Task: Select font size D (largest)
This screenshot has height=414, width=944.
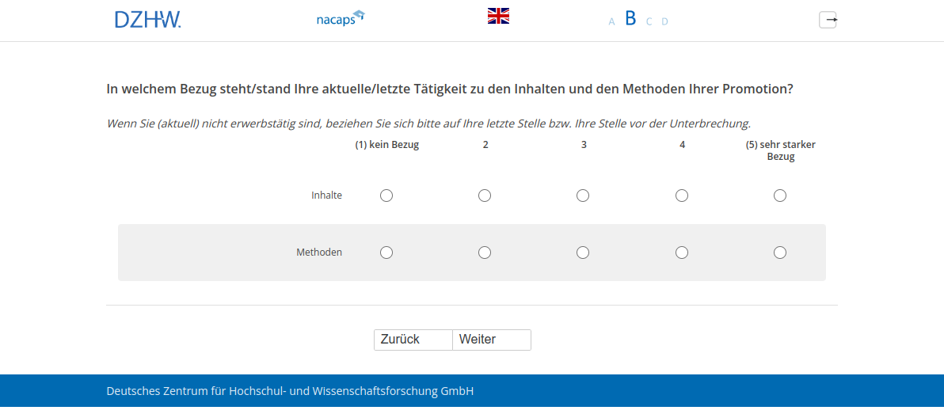Action: click(x=664, y=22)
